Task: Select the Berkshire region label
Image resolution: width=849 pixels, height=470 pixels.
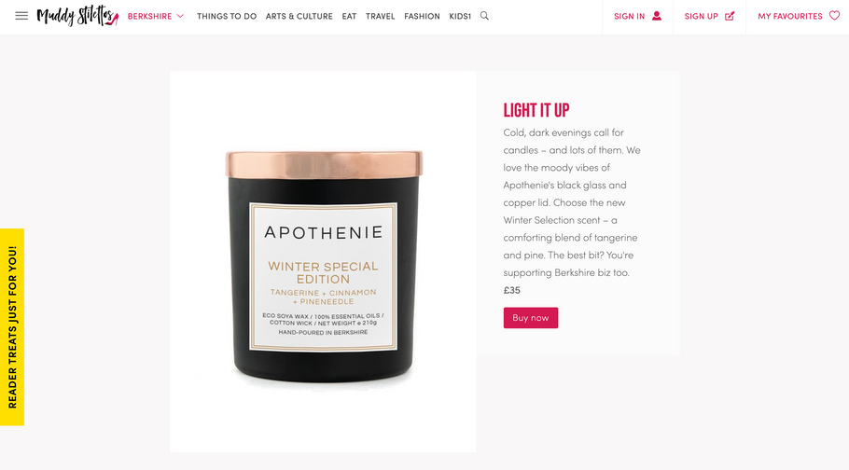Action: [149, 16]
